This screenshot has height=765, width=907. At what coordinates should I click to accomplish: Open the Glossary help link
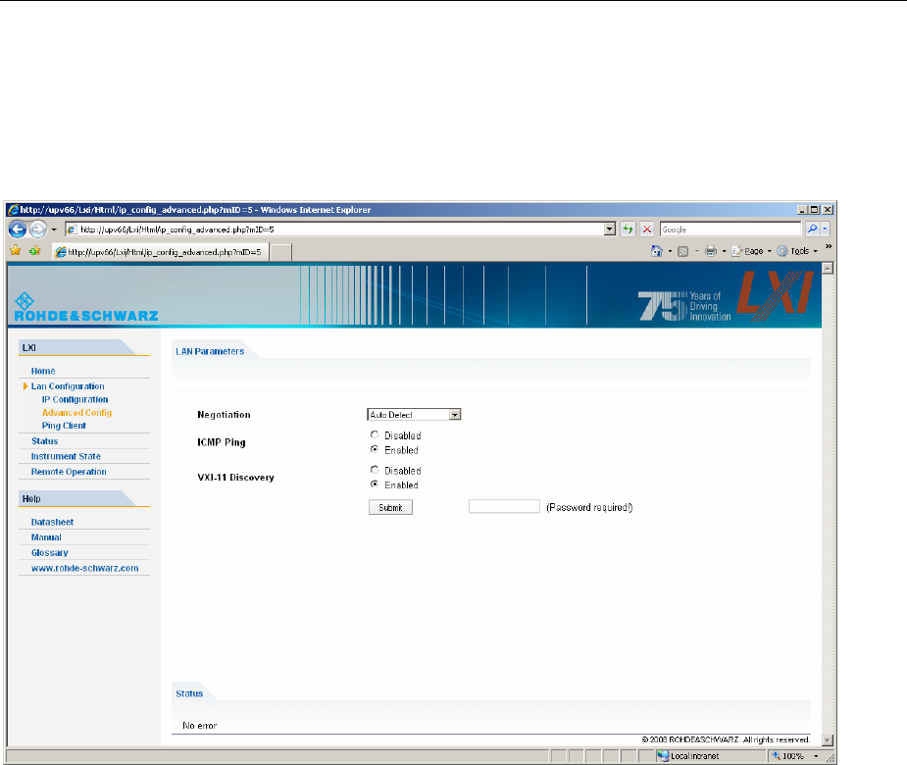49,552
